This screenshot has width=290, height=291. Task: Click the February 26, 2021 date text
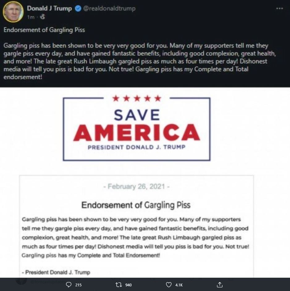coord(136,186)
